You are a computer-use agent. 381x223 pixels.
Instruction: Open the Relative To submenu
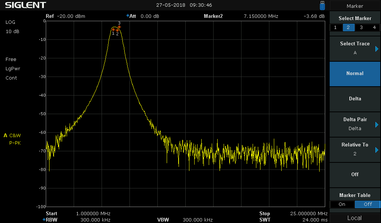355,149
